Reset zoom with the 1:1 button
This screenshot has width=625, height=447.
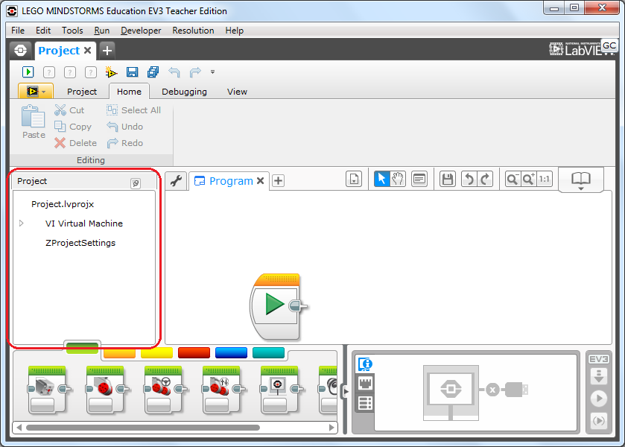(545, 179)
